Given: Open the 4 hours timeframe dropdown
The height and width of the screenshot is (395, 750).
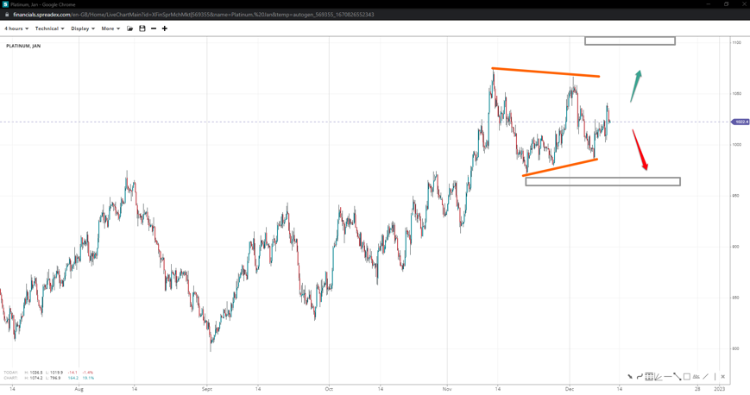Looking at the screenshot, I should click(x=16, y=28).
